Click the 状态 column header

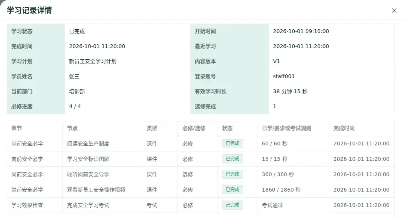[x=227, y=128]
